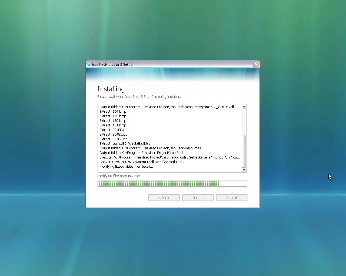This screenshot has width=346, height=276.
Task: Select the 'Extract: 131.bmp' log line
Action: tap(113, 125)
